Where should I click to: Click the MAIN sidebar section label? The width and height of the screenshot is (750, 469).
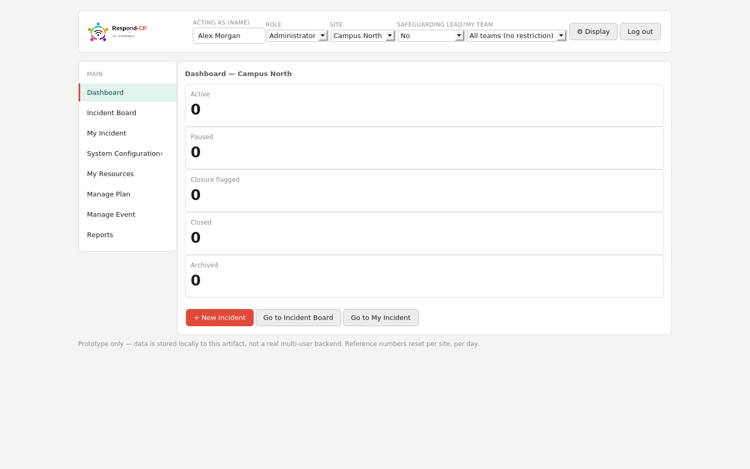95,74
